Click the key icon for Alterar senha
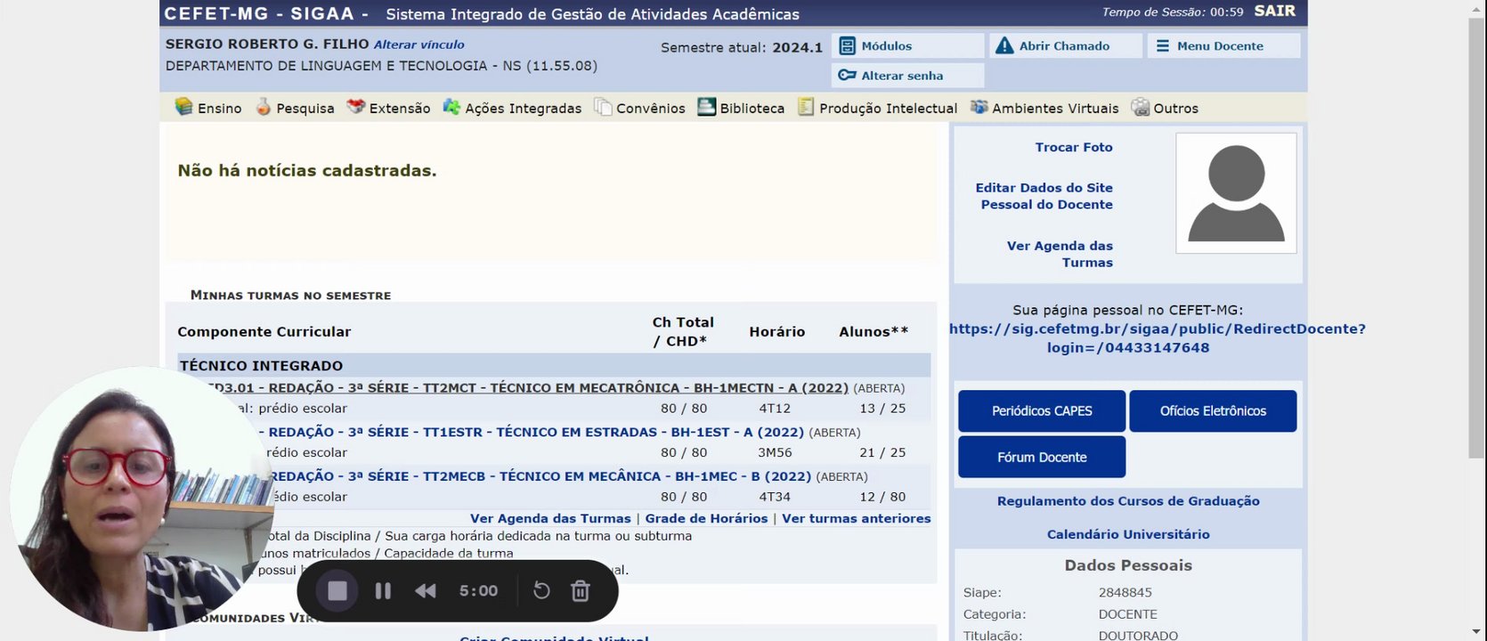Viewport: 1487px width, 641px height. (847, 76)
